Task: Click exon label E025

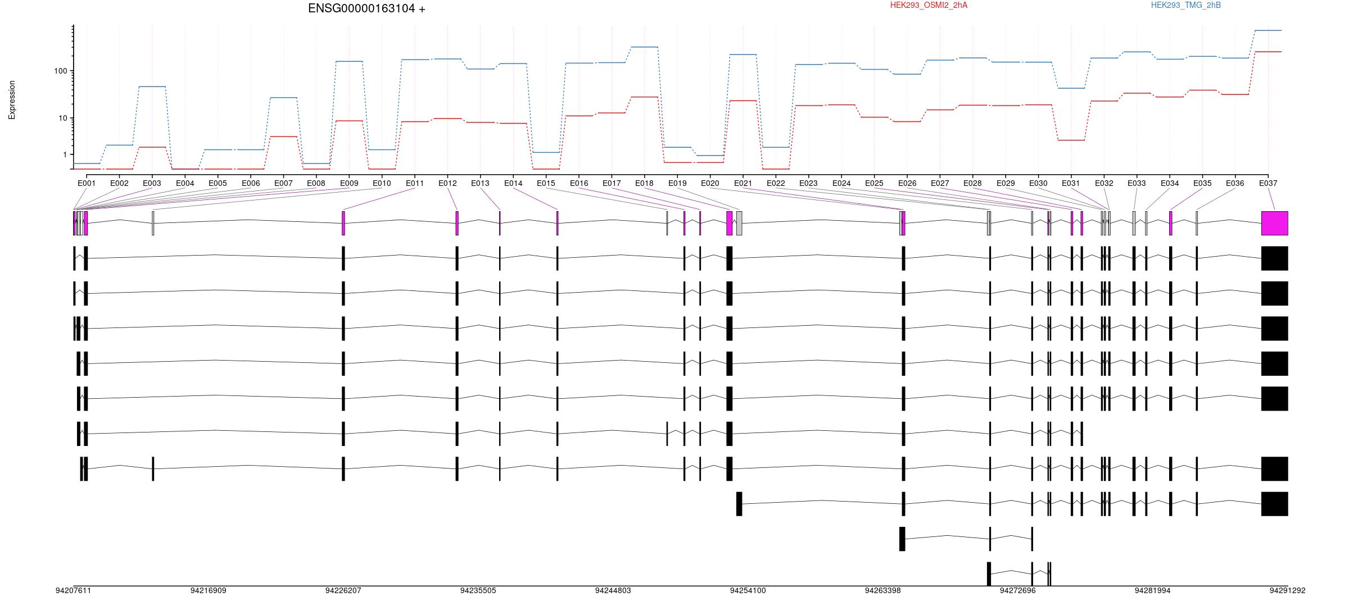Action: pos(874,183)
